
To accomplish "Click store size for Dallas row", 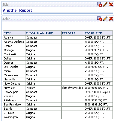I will [x=98, y=59].
